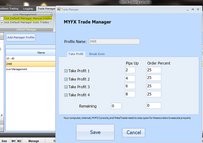Screen dimensions: 203x143
Task: Click Take Profit 4 Order Percent field
Action: 154,94
